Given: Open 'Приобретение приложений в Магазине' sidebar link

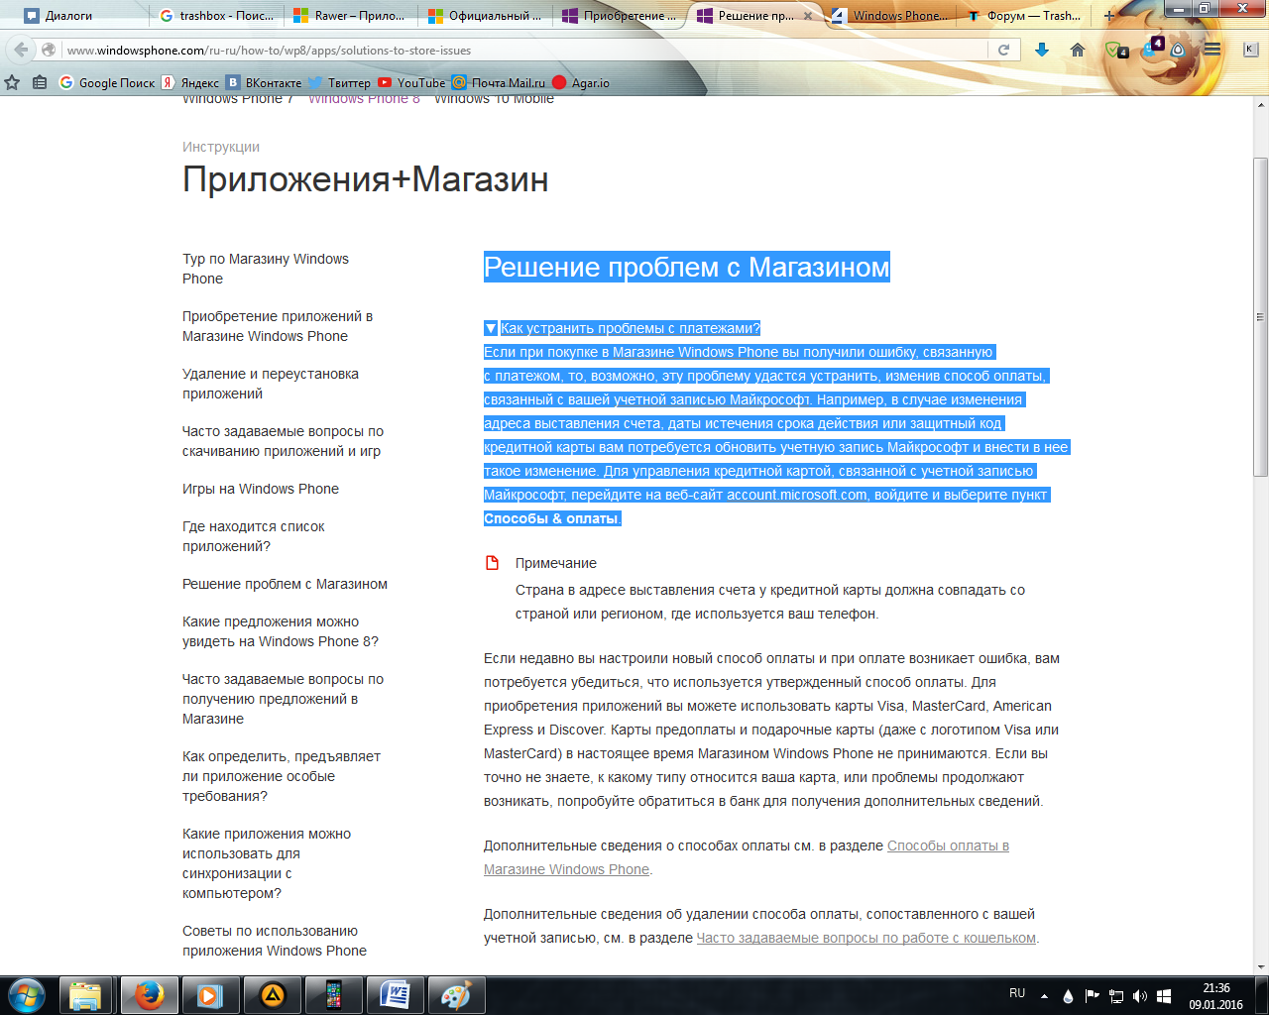Looking at the screenshot, I should click(278, 326).
